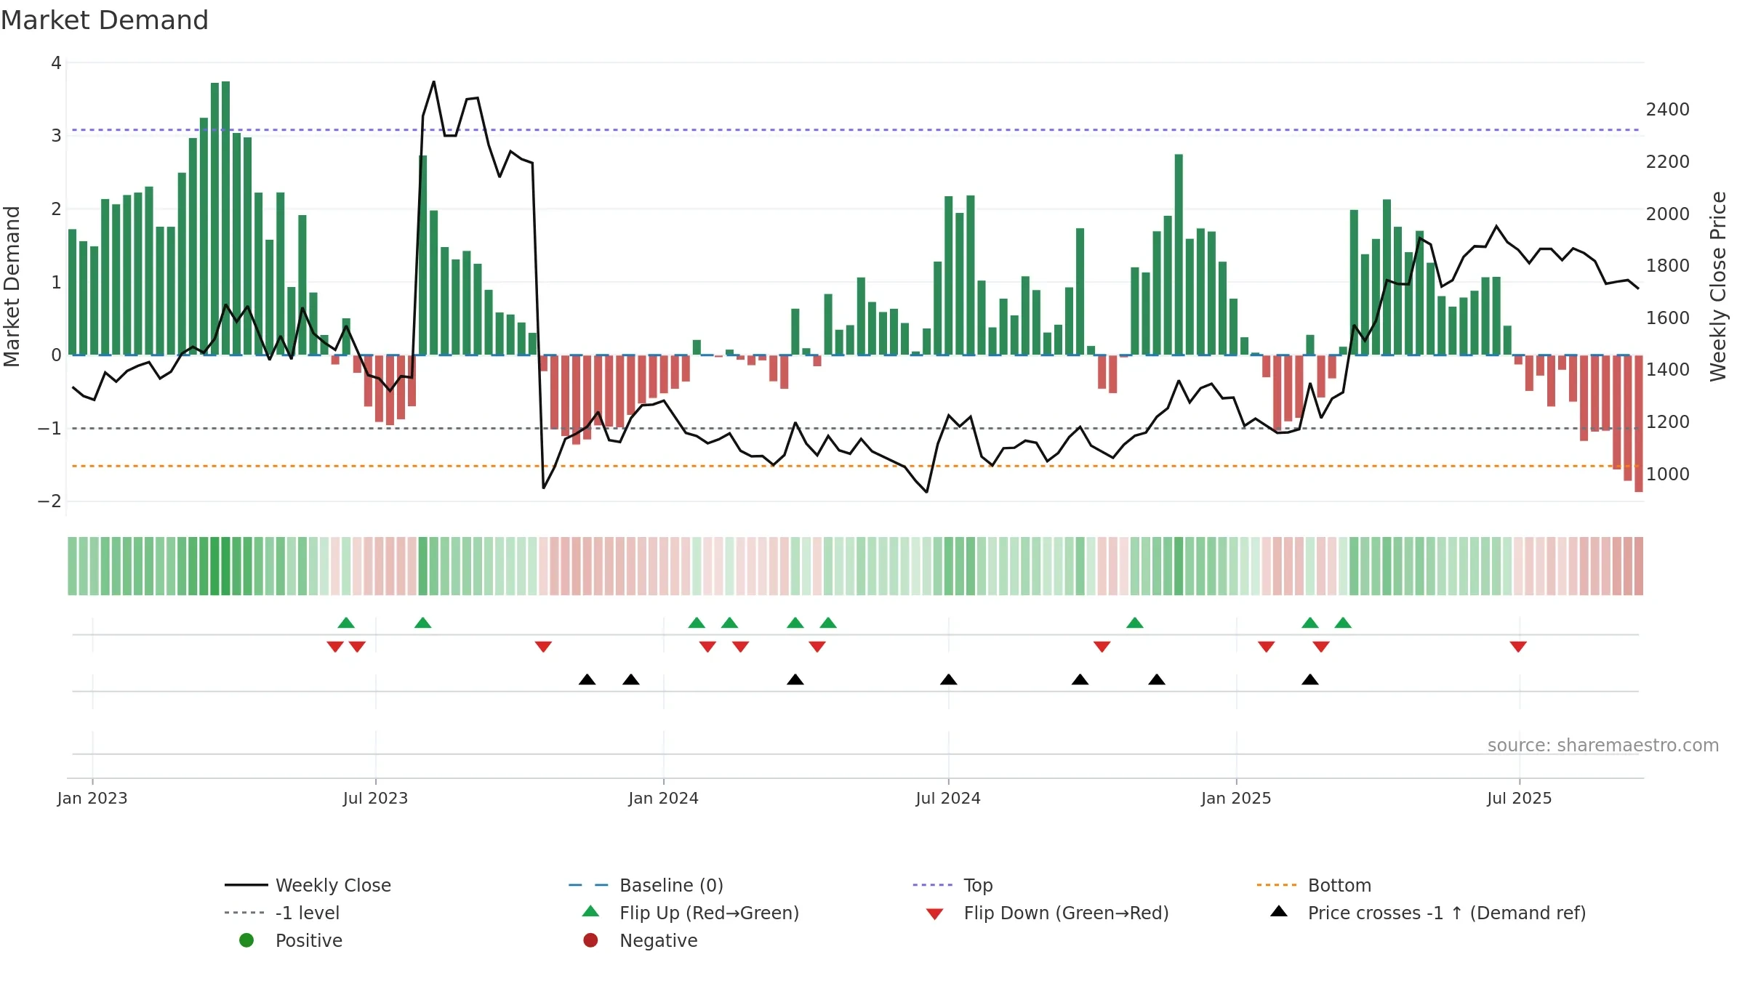
Task: Click the Jan 2023 x-axis label
Action: click(x=92, y=799)
